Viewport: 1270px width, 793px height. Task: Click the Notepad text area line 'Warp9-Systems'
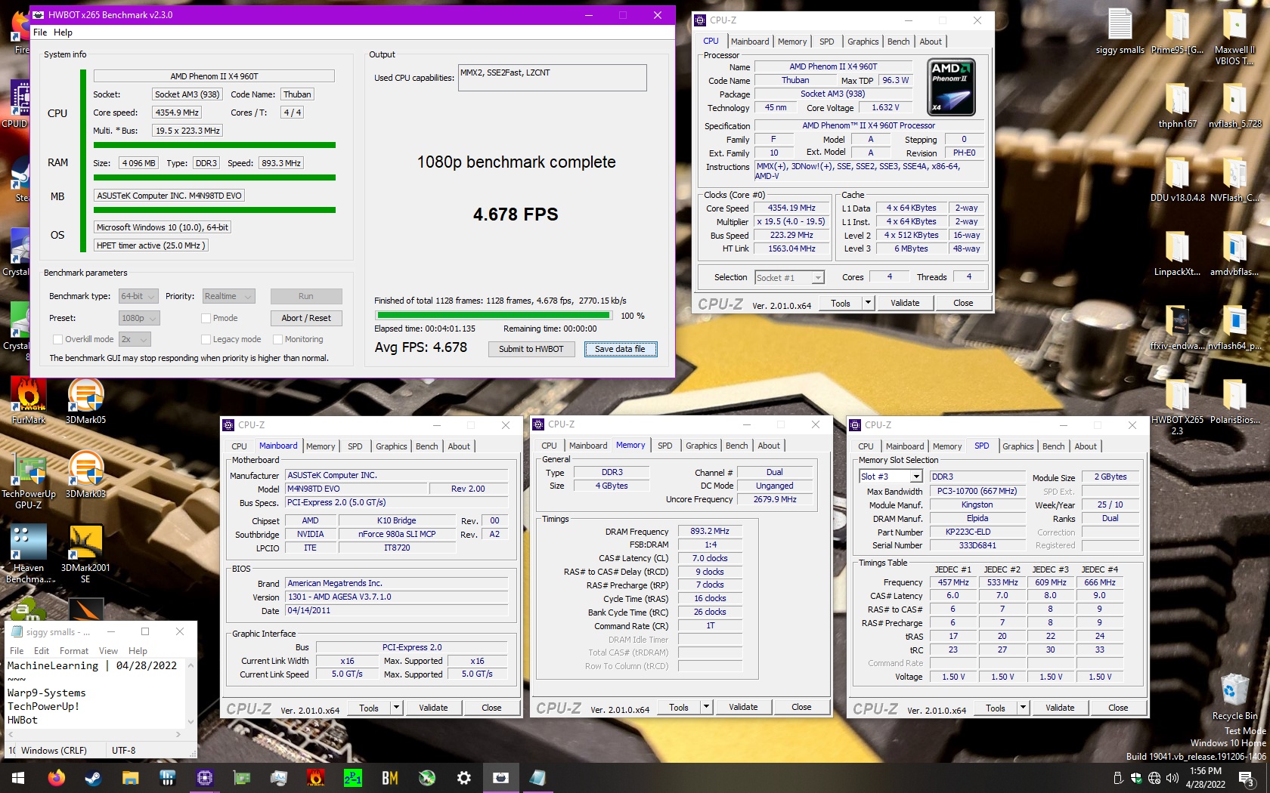point(47,693)
